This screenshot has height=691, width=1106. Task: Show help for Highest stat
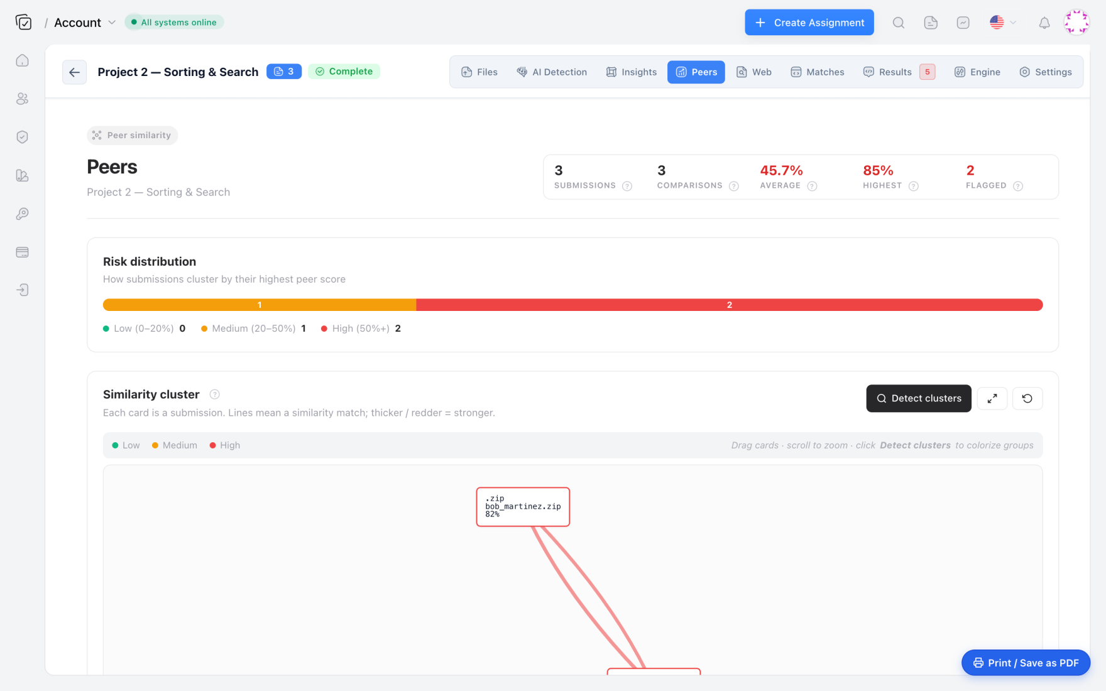(914, 186)
